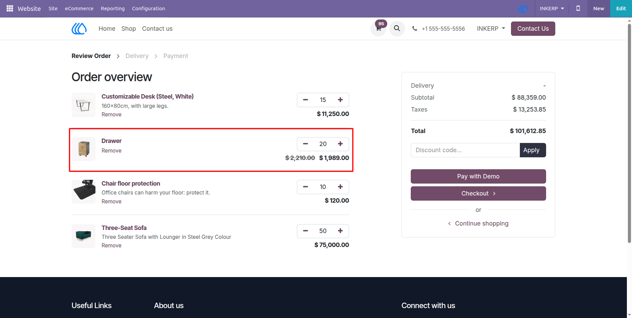Increase Drawer quantity with plus icon
Viewport: 632px width, 318px height.
[340, 144]
